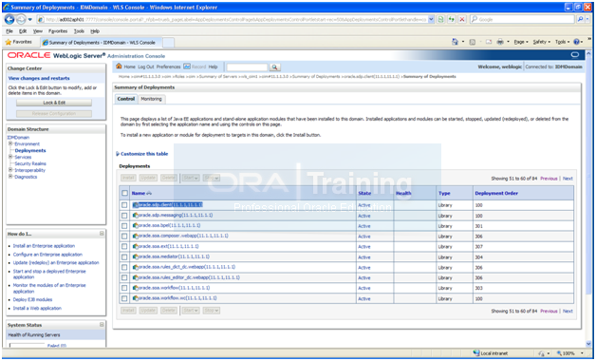Check the oracle.soa.composer.webapp row checkbox
The height and width of the screenshot is (361, 596).
[124, 237]
